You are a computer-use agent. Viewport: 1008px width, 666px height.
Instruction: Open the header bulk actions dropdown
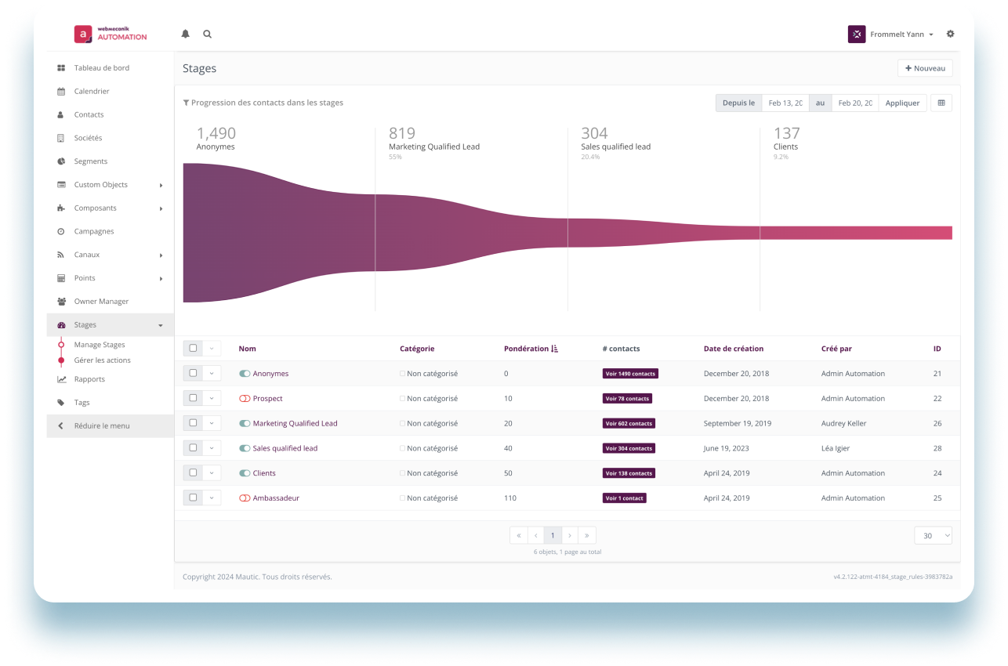(212, 349)
